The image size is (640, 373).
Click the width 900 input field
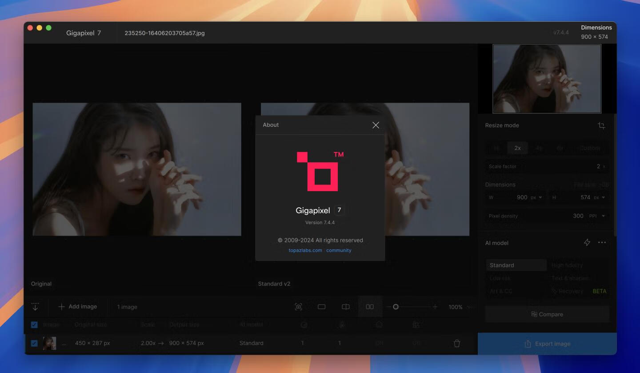516,197
